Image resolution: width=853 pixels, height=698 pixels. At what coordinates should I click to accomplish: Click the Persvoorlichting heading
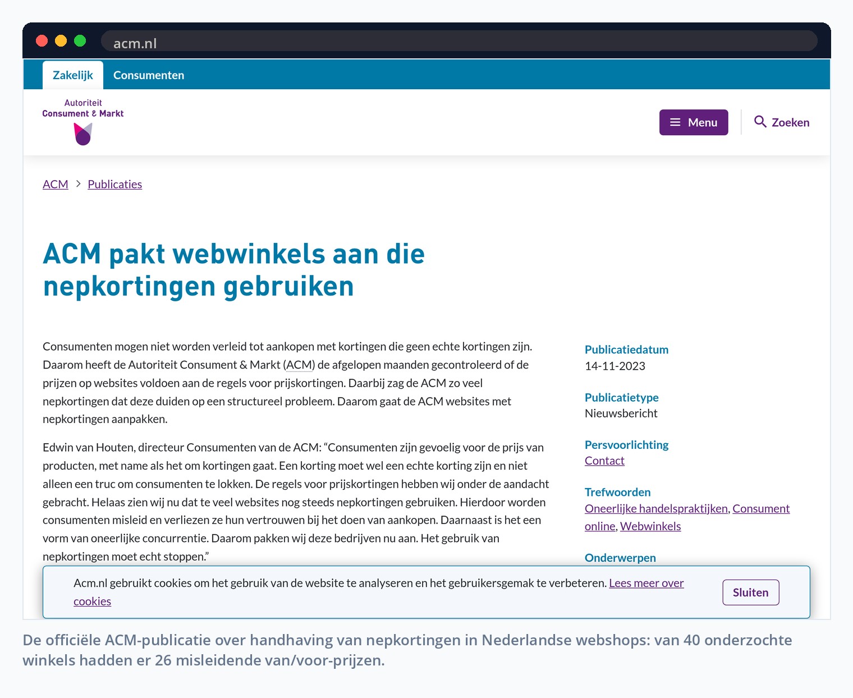627,445
